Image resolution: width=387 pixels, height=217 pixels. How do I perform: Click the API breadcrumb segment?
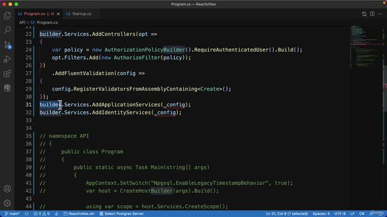(22, 22)
